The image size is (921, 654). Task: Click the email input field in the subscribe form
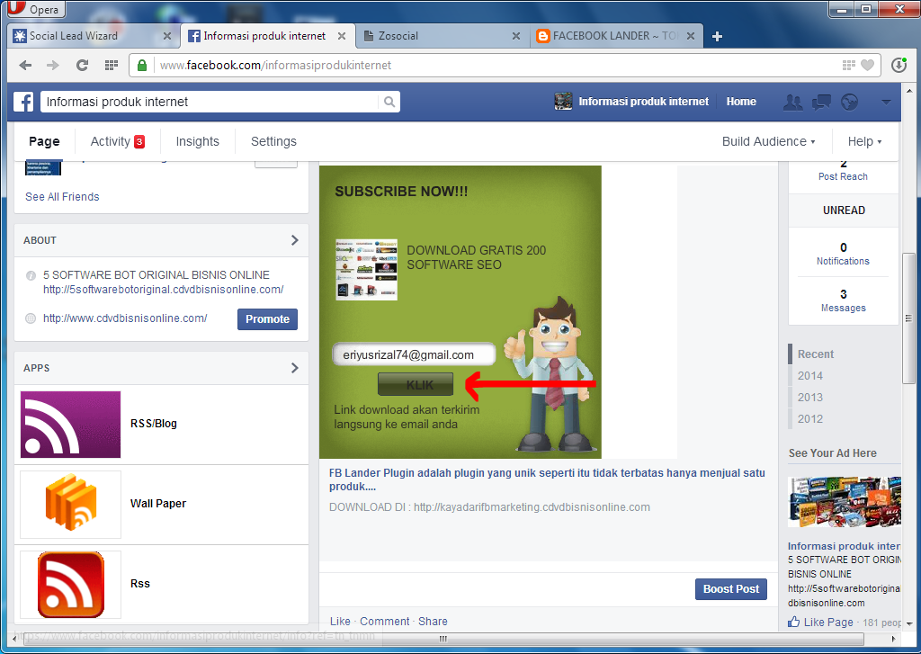[414, 355]
